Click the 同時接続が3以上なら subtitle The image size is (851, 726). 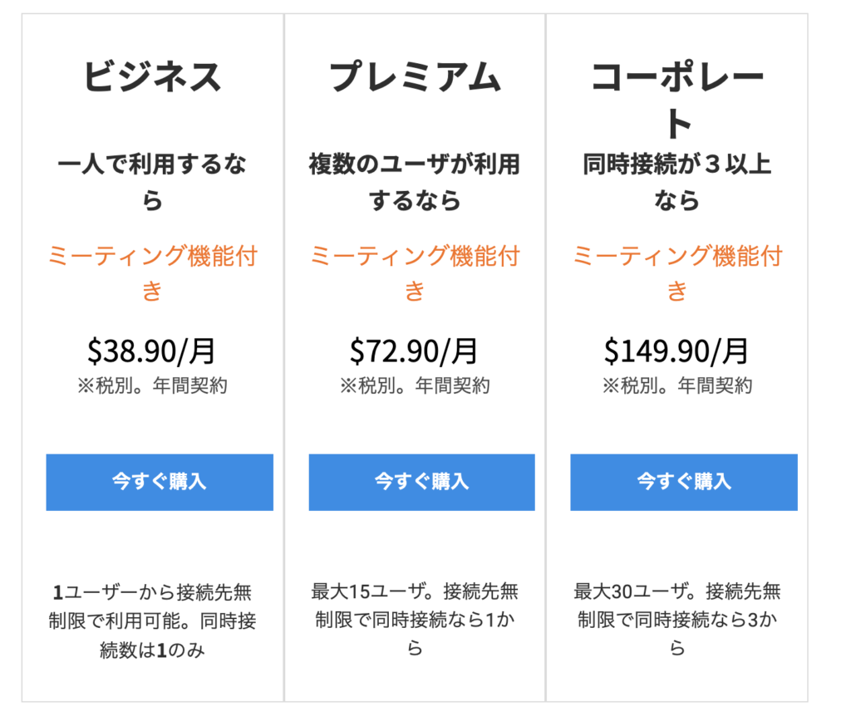tap(676, 182)
